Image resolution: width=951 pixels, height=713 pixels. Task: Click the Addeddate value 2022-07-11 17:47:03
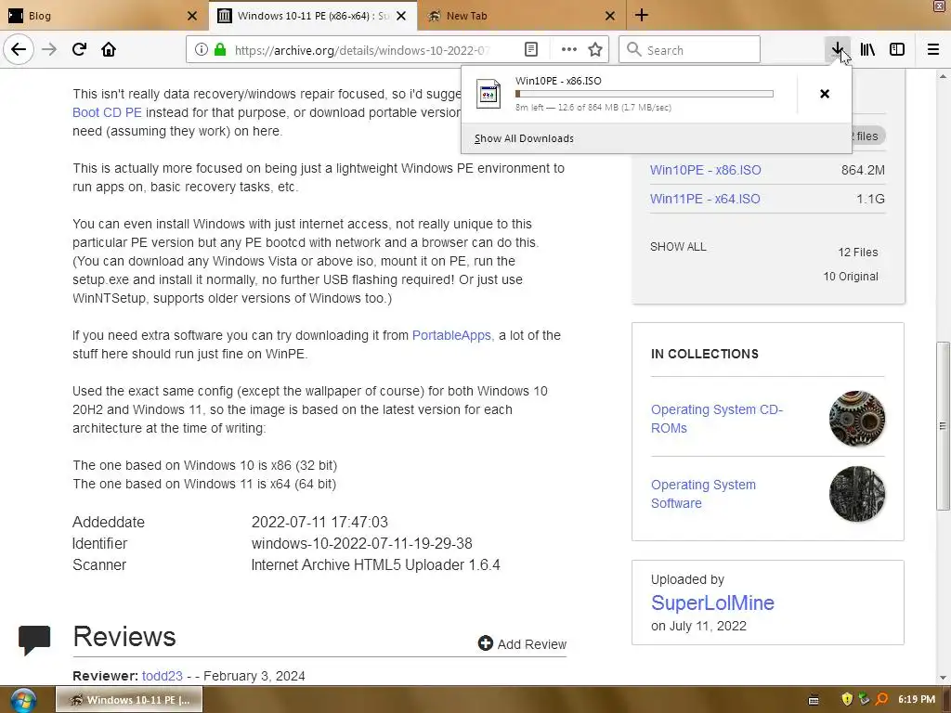tap(319, 522)
